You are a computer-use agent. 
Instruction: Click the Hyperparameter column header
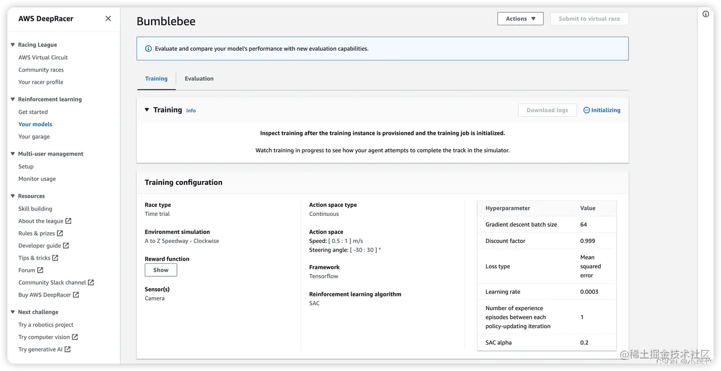point(508,208)
